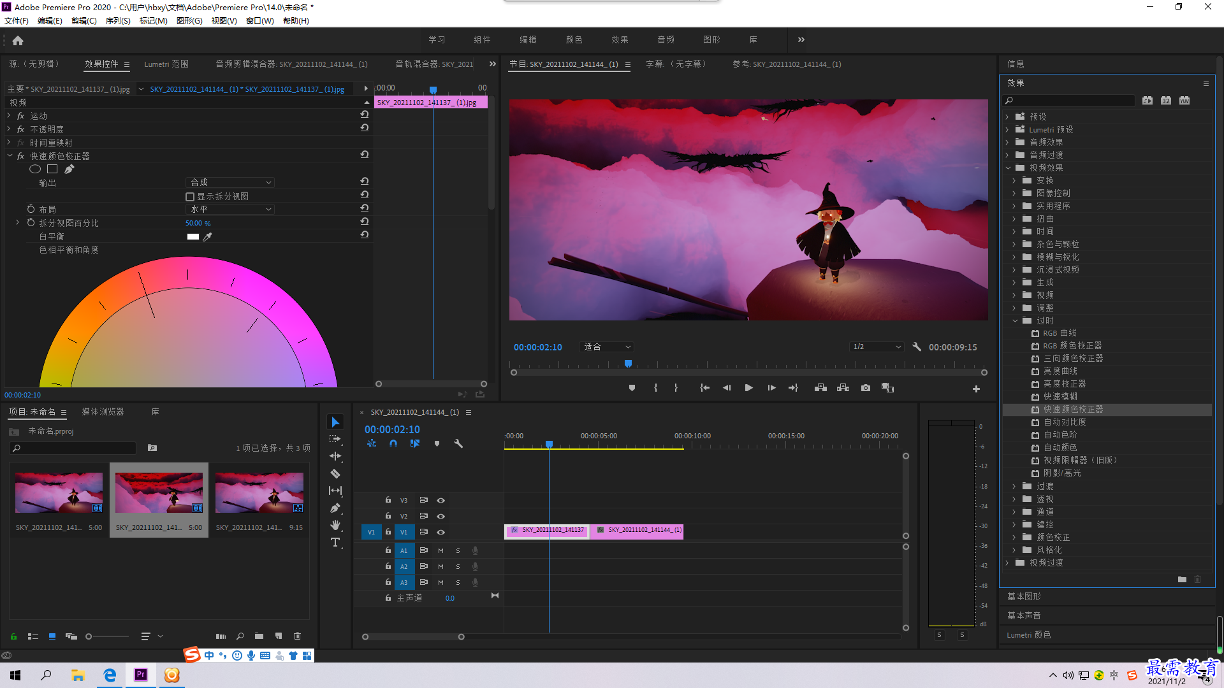Viewport: 1224px width, 688px height.
Task: Open the Window menu
Action: coord(259,21)
